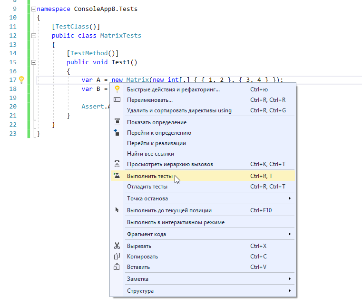This screenshot has width=362, height=307.
Task: Expand the Заметка submenu arrow
Action: pyautogui.click(x=290, y=278)
